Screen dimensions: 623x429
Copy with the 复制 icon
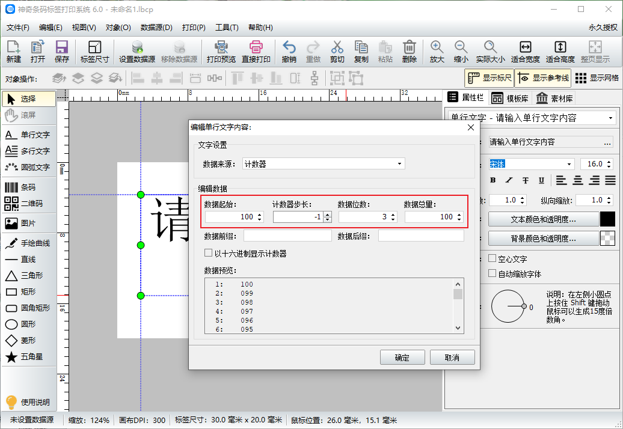pyautogui.click(x=361, y=52)
